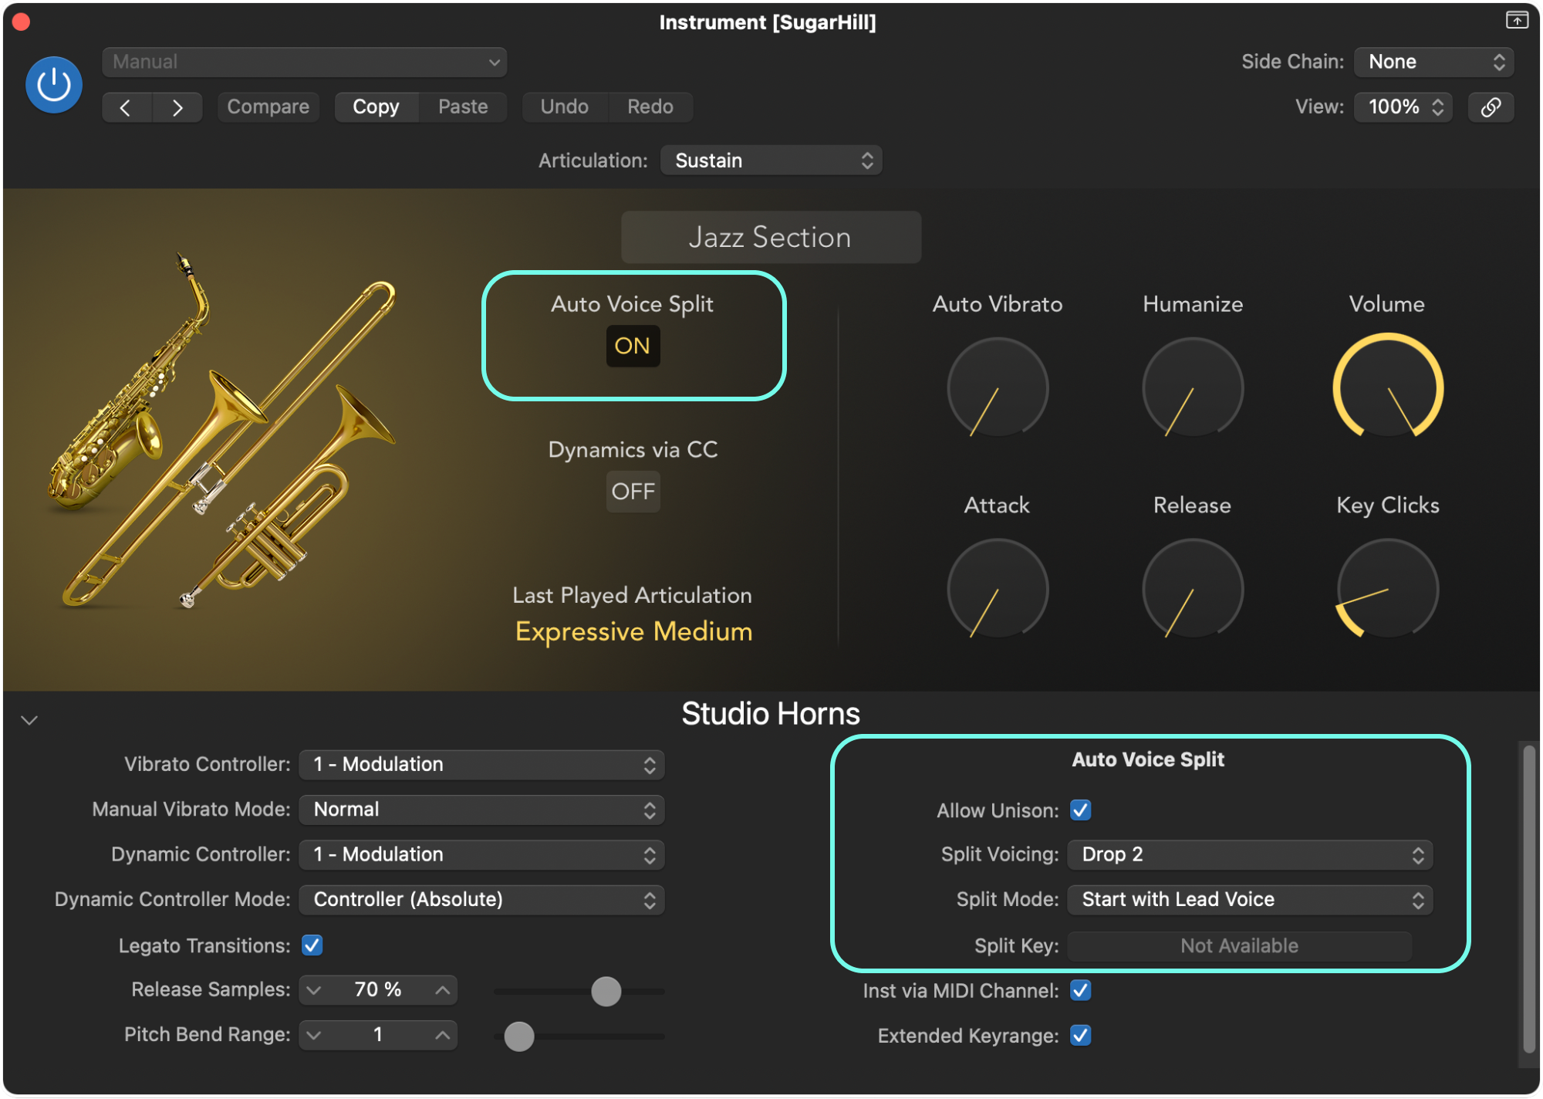Toggle Dynamics via CC OFF button
The image size is (1543, 1099).
tap(633, 492)
